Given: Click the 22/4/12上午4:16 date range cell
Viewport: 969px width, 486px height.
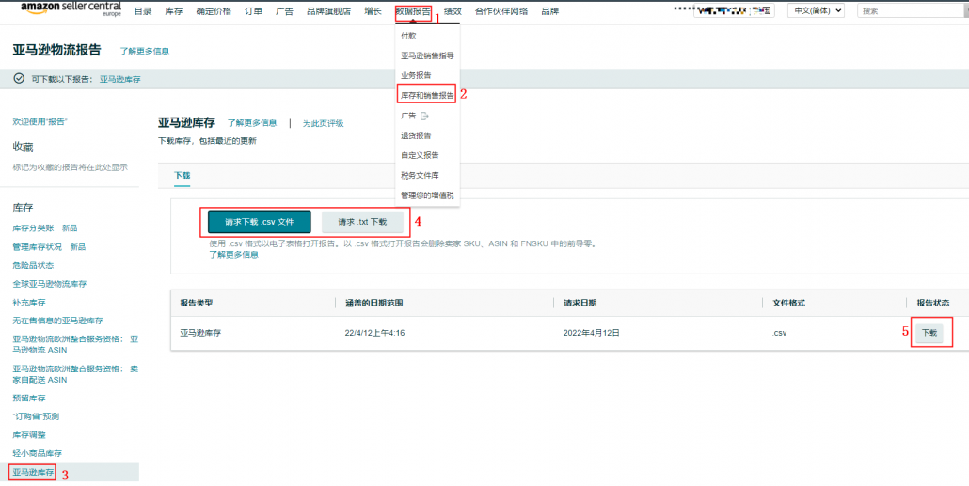Looking at the screenshot, I should [374, 333].
